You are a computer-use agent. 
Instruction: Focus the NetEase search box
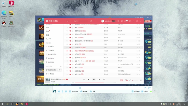(81, 21)
